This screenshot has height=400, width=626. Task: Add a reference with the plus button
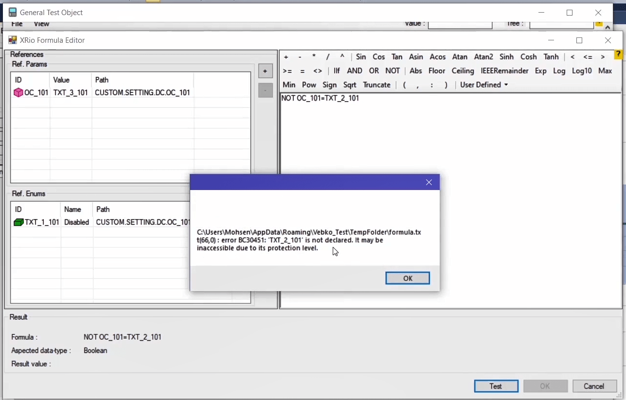point(265,71)
